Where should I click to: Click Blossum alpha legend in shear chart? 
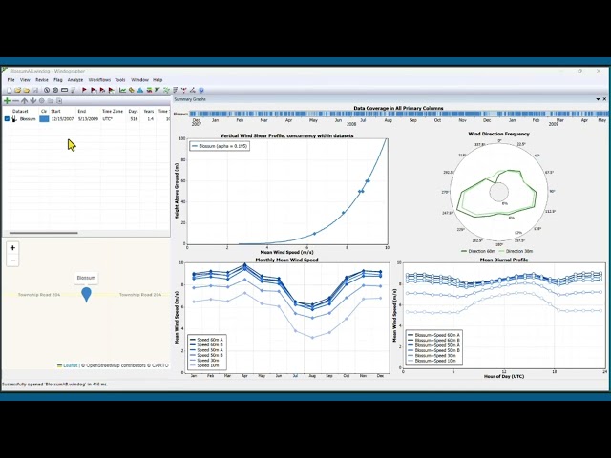(220, 146)
